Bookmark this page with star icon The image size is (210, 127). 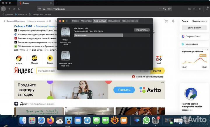point(169,9)
